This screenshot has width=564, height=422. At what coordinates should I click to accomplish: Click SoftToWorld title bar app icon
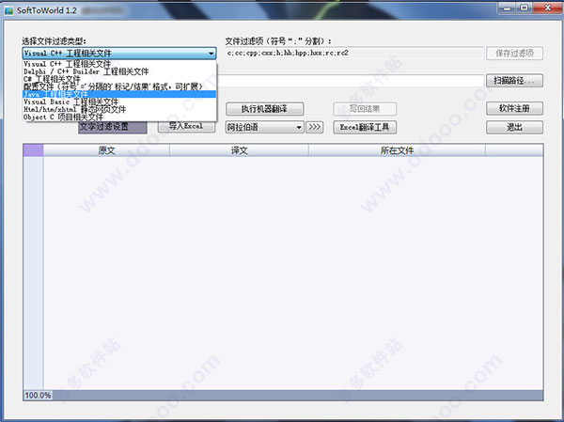(x=8, y=10)
